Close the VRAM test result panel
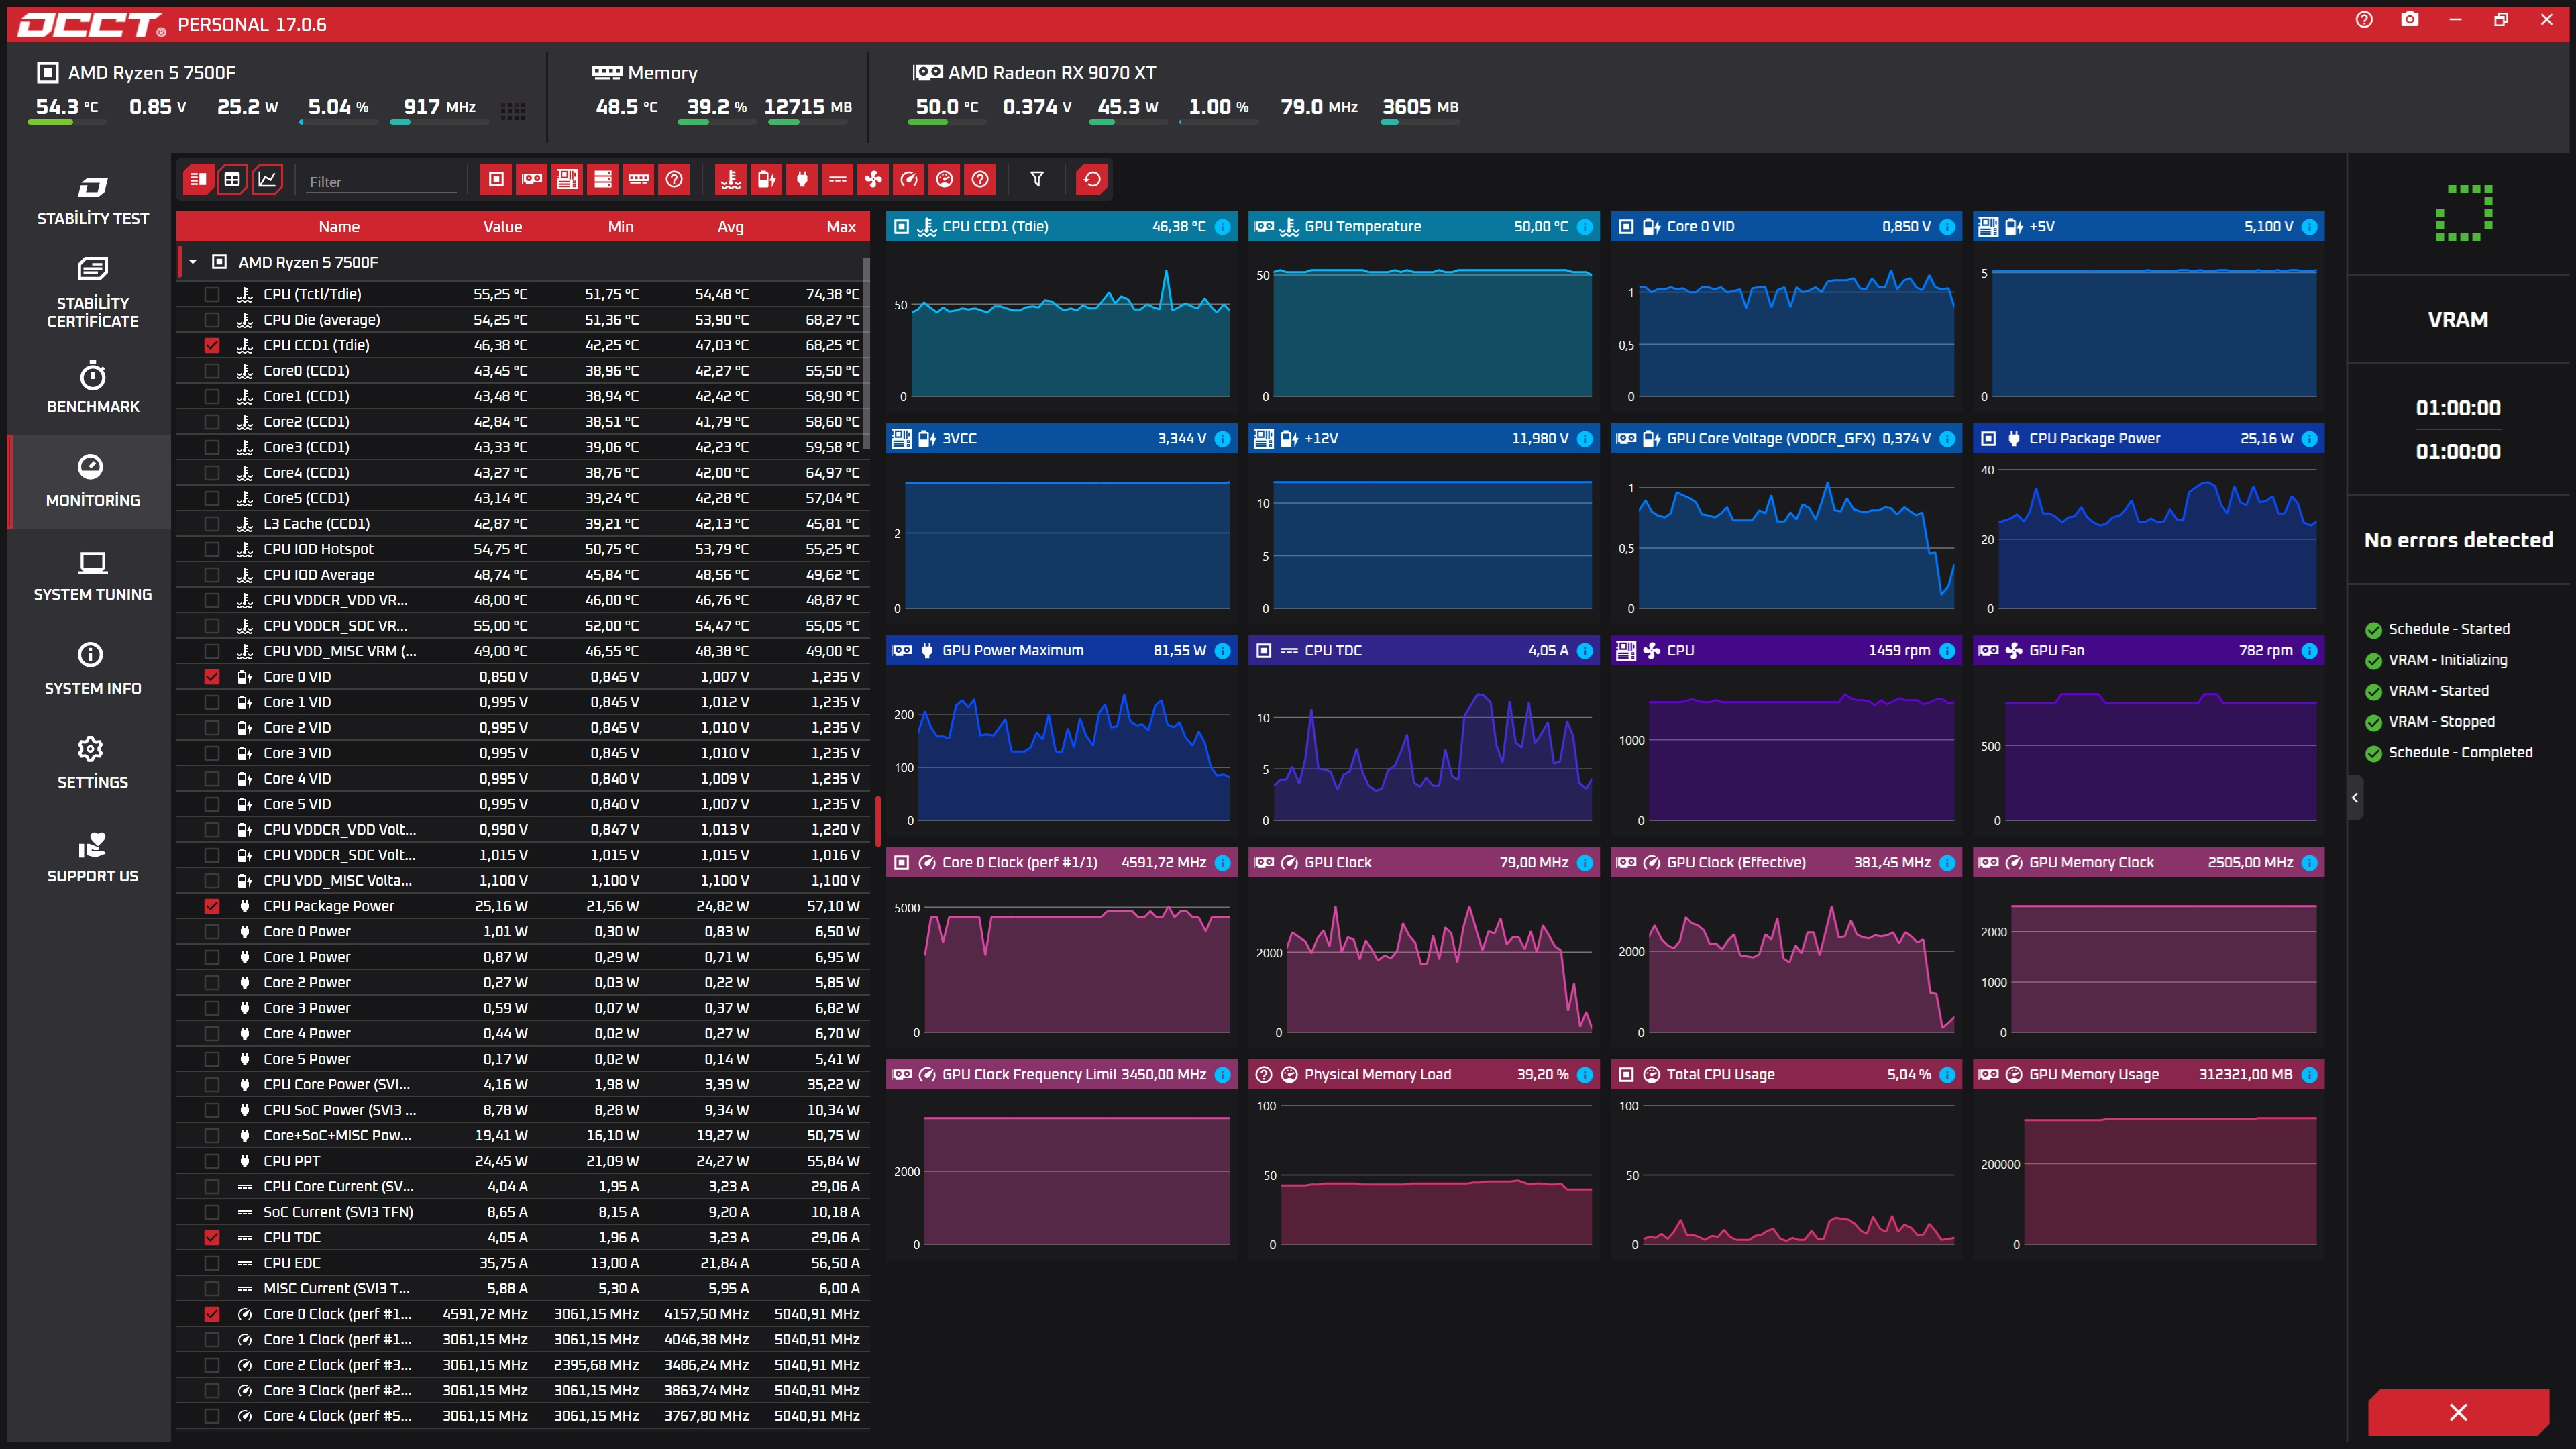This screenshot has width=2576, height=1449. pos(2458,1412)
